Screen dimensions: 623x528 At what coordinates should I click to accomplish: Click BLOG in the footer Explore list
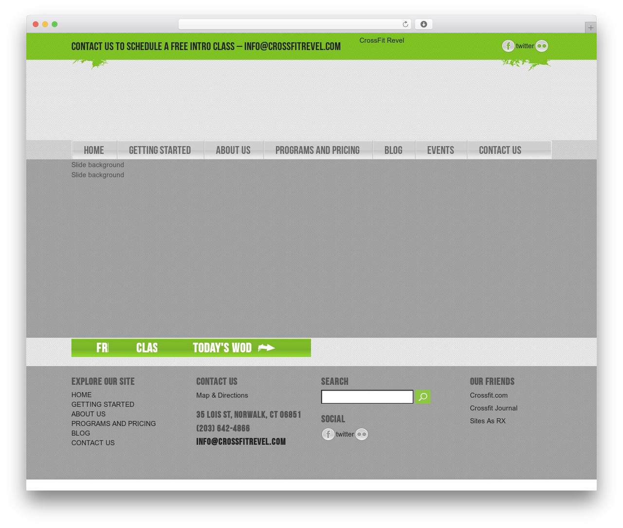[x=80, y=433]
